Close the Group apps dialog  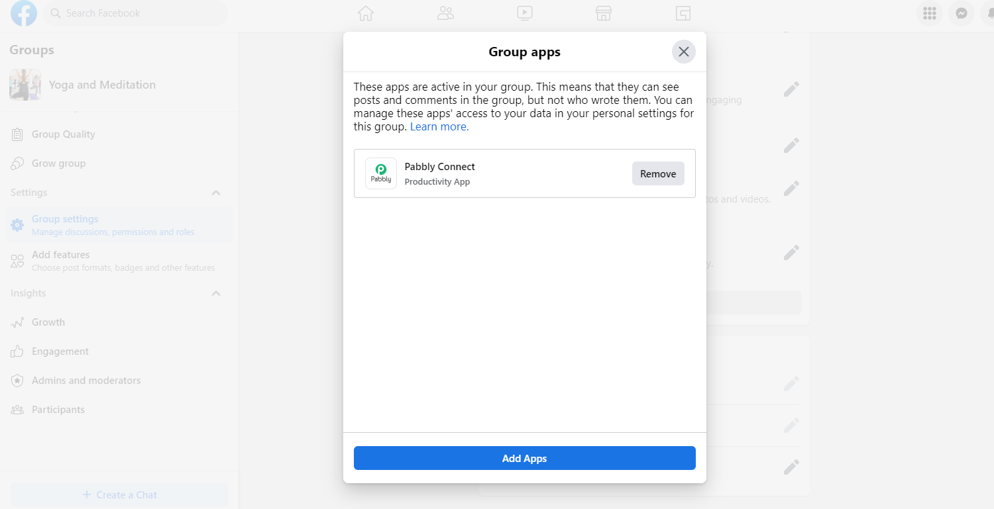click(684, 52)
